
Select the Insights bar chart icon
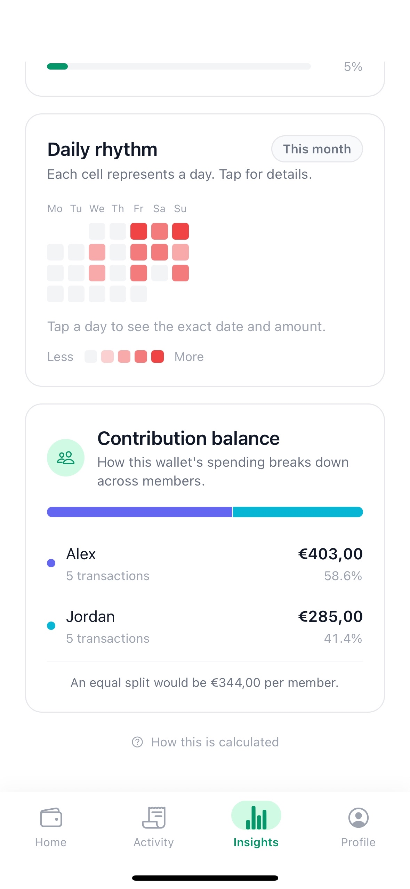256,817
